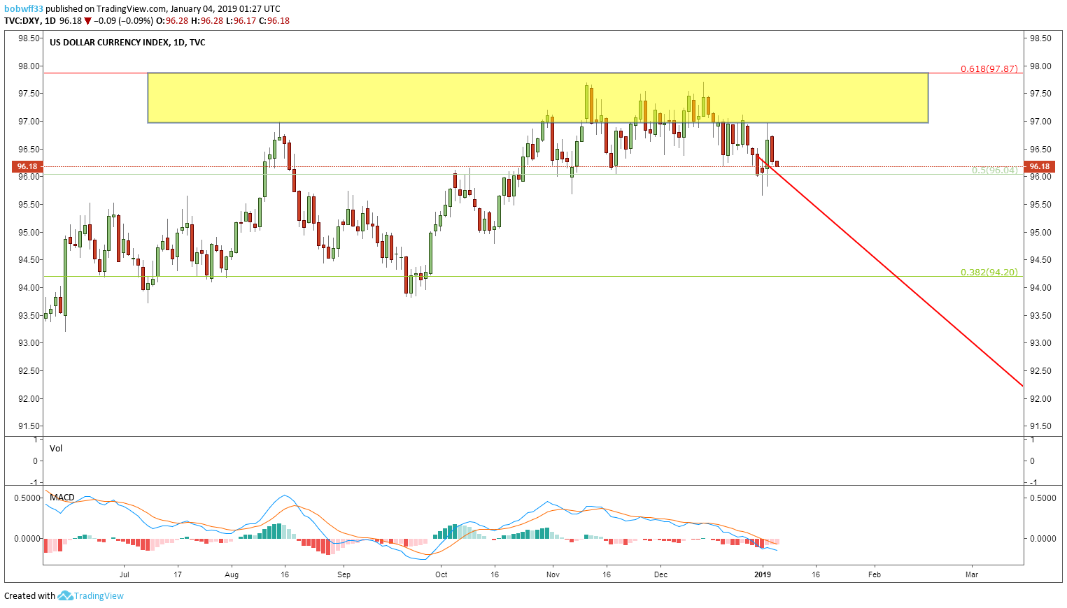Click the TradingView logo icon

coord(65,596)
